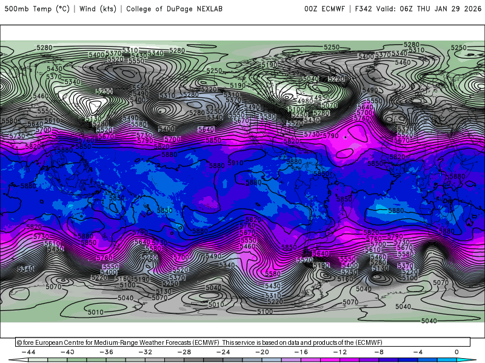
Task: Select the "Wind (kts)" header label
Action: [98, 9]
